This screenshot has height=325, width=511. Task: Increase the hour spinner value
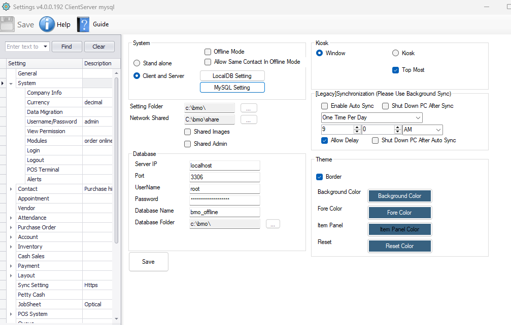[x=357, y=127]
